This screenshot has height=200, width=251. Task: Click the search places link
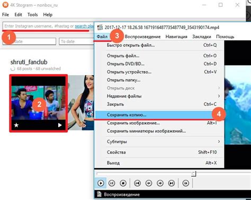(84, 26)
